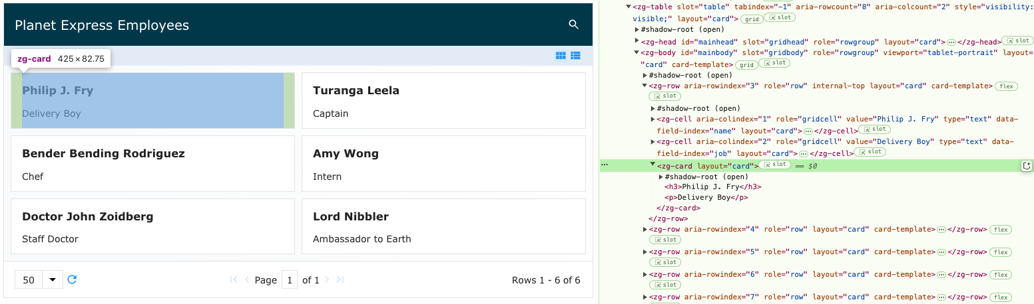
Task: Expand ellipsis in zg-row aria-rowindex 4
Action: [x=941, y=230]
